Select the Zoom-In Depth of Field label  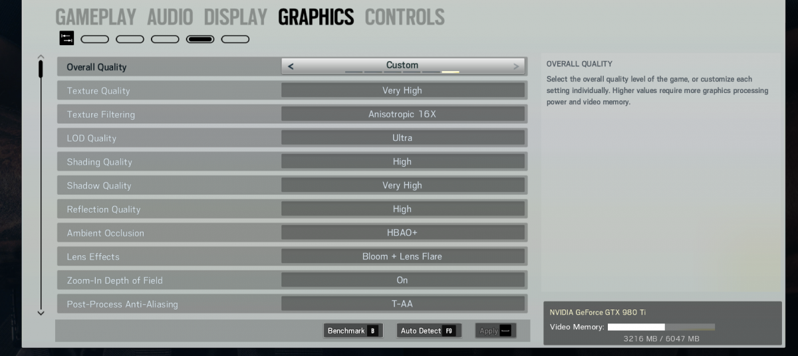click(x=114, y=280)
